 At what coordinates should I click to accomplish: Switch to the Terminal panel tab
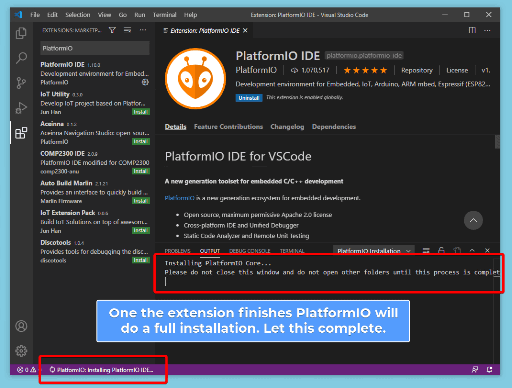click(x=292, y=251)
